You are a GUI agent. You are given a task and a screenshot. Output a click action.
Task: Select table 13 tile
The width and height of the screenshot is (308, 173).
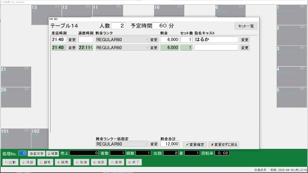46,15
